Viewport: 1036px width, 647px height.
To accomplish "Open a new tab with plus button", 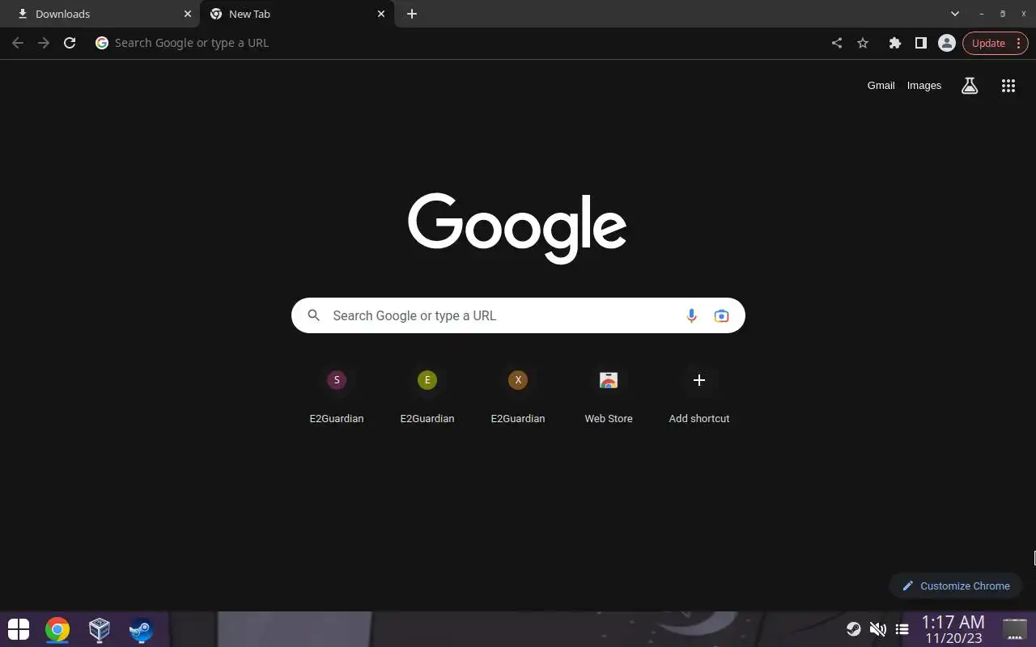I will 412,14.
